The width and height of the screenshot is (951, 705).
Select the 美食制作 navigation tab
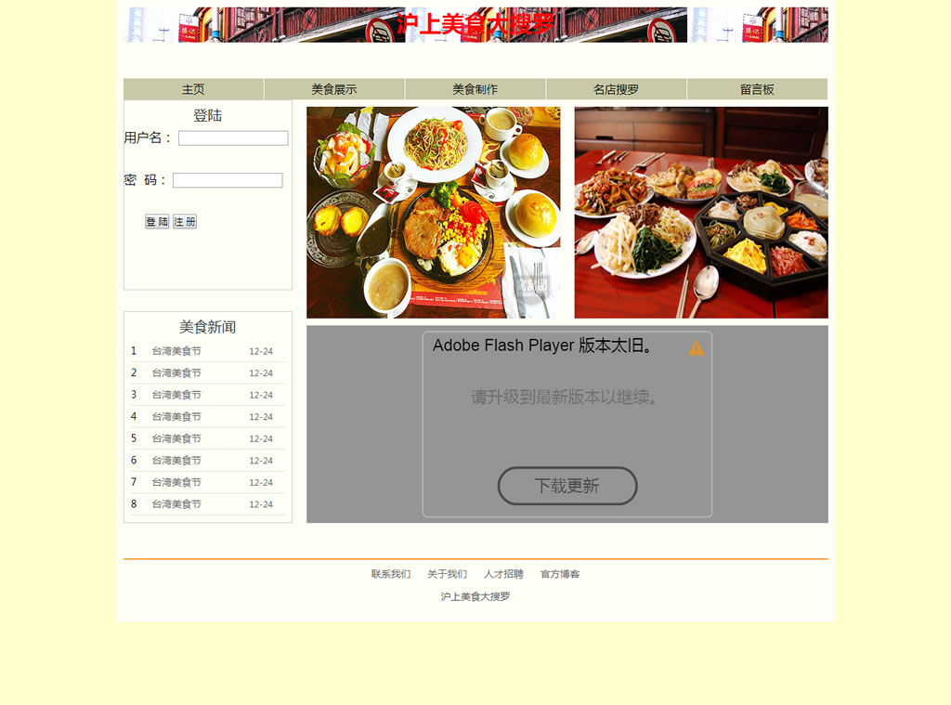[475, 89]
